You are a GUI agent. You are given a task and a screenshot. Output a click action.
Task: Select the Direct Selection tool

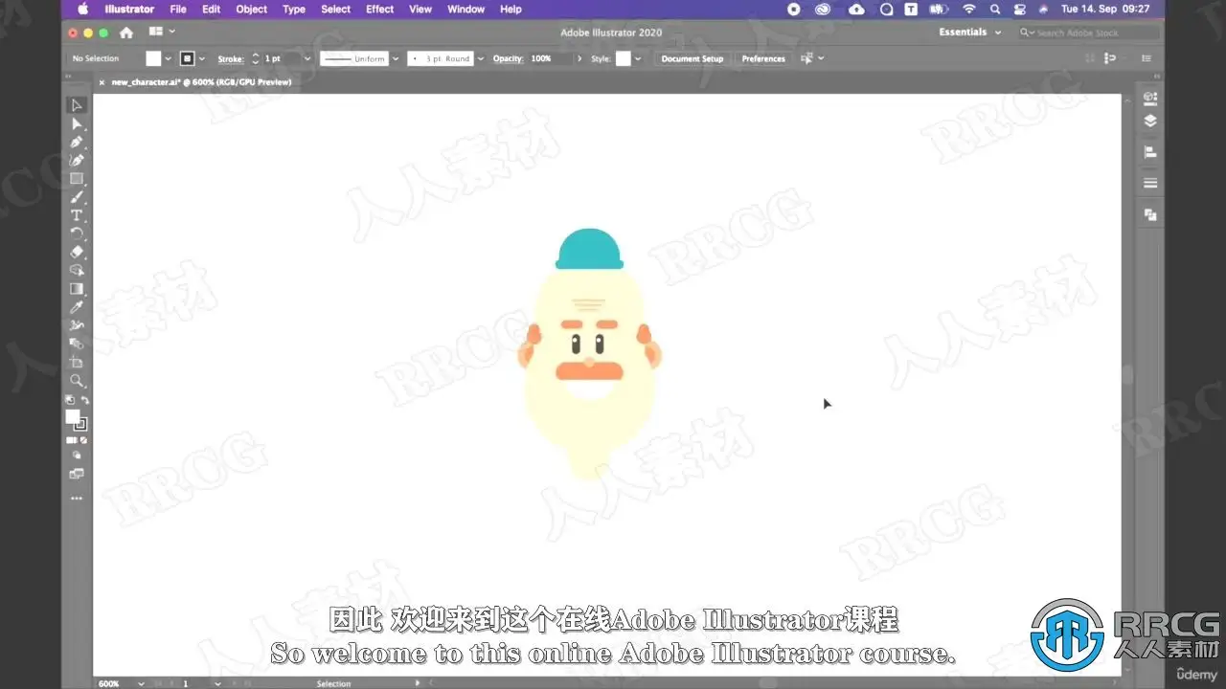click(77, 124)
